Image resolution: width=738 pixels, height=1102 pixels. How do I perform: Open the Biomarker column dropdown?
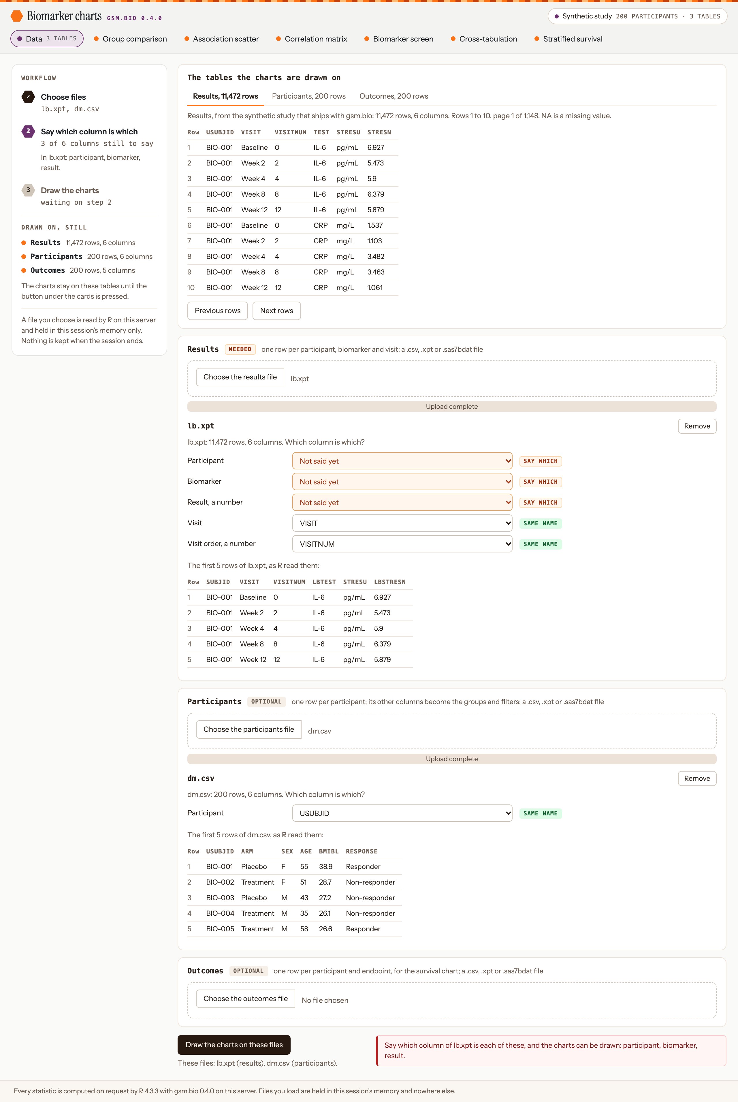click(x=402, y=482)
